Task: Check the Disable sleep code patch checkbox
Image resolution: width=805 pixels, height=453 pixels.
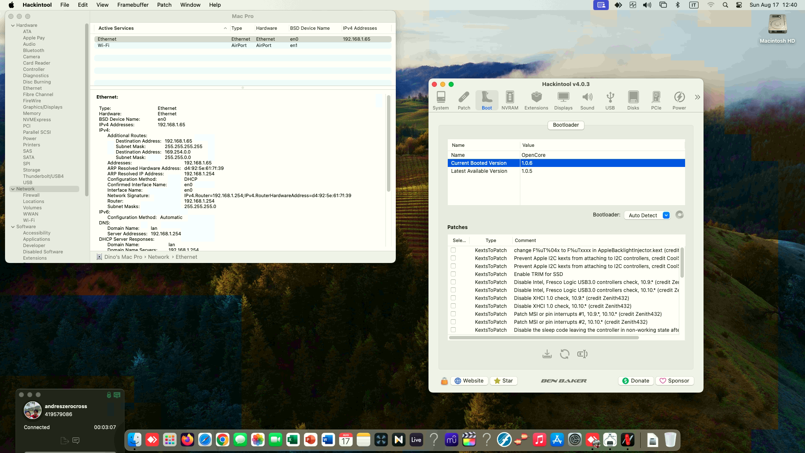Action: (x=453, y=330)
